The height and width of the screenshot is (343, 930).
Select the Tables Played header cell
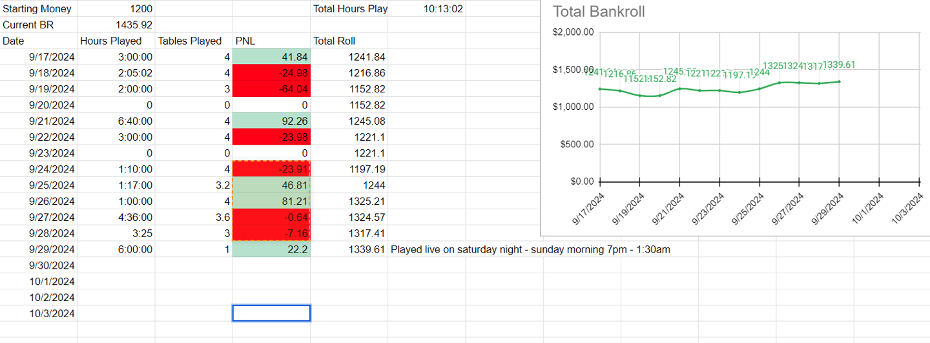194,41
